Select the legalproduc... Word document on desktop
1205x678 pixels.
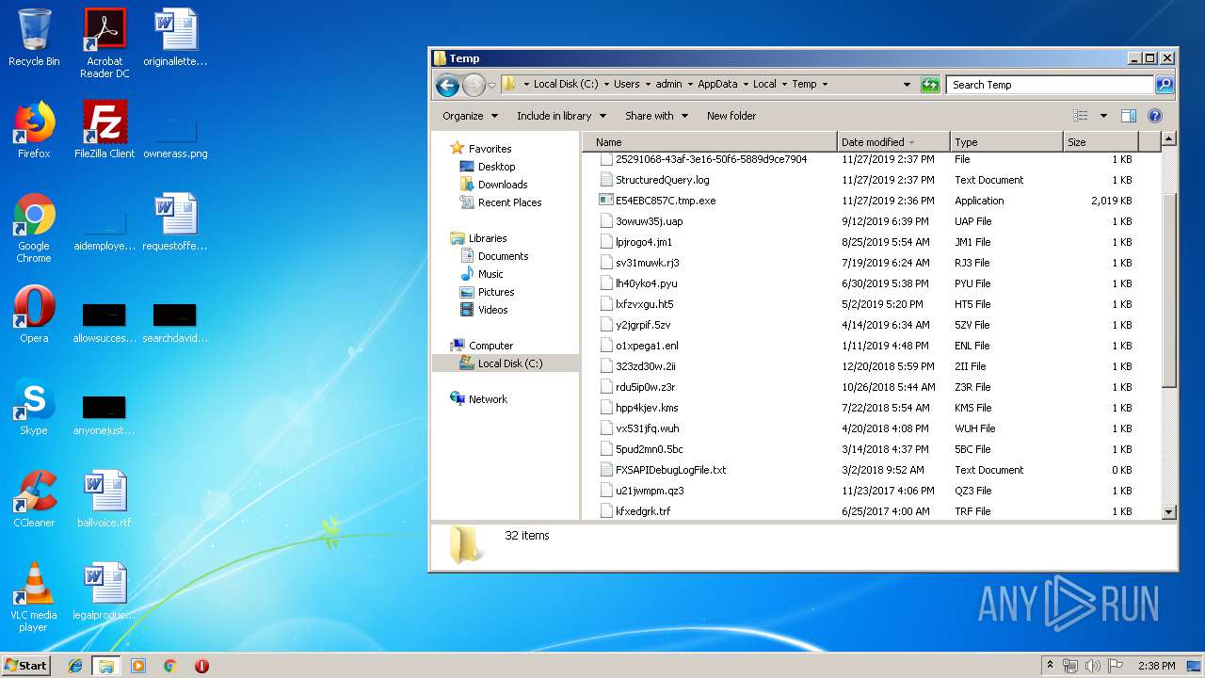tap(104, 591)
